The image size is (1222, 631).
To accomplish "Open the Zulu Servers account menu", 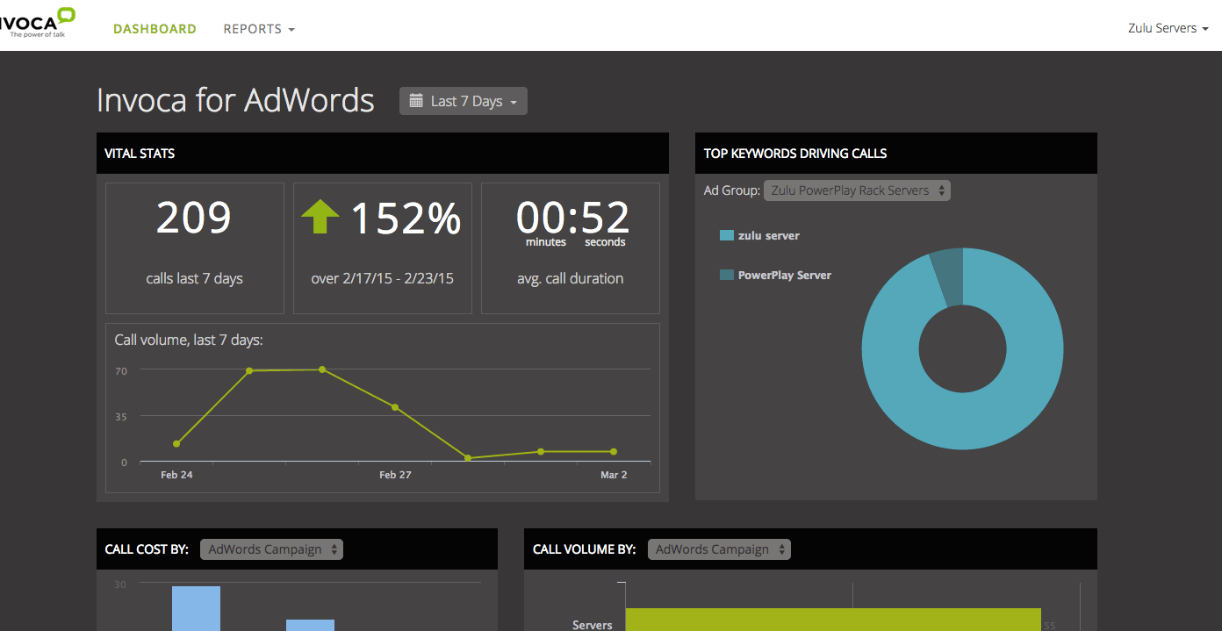I will 1168,28.
